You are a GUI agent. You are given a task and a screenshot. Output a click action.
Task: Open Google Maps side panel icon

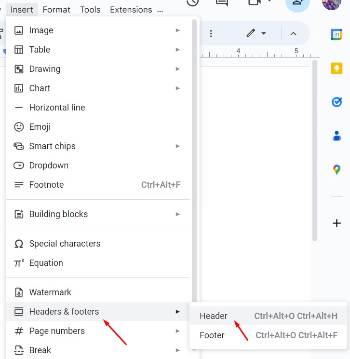(x=337, y=170)
